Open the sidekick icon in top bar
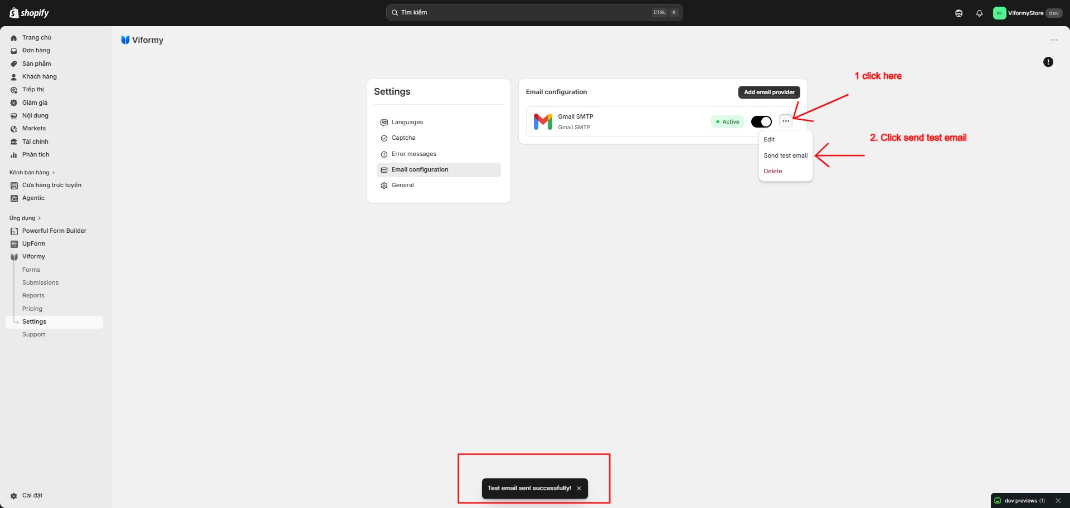 coord(959,13)
